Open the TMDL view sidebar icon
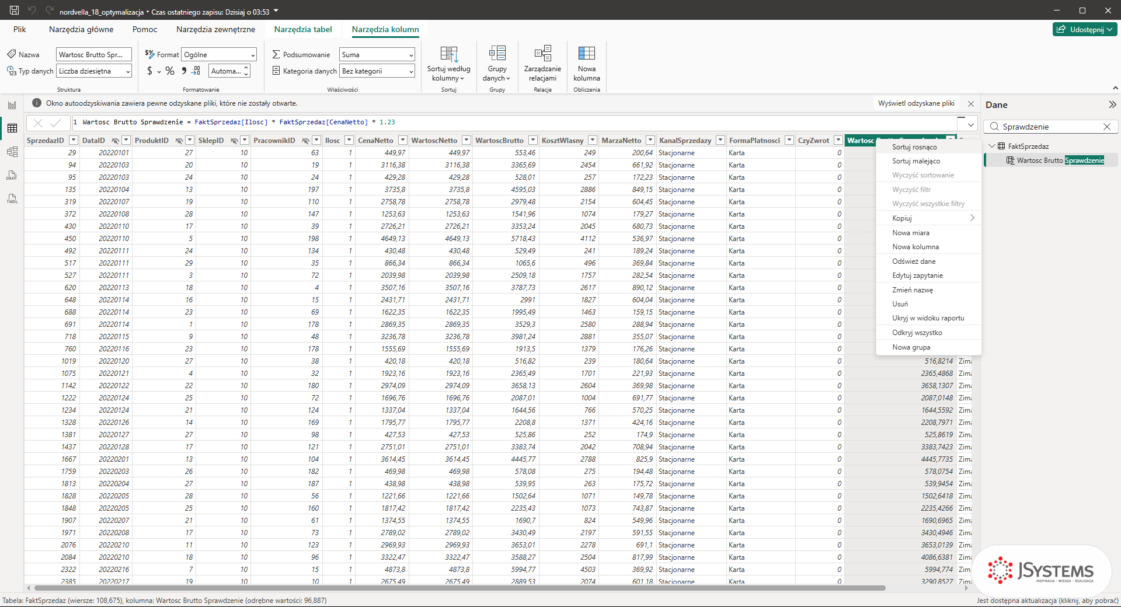 12,198
